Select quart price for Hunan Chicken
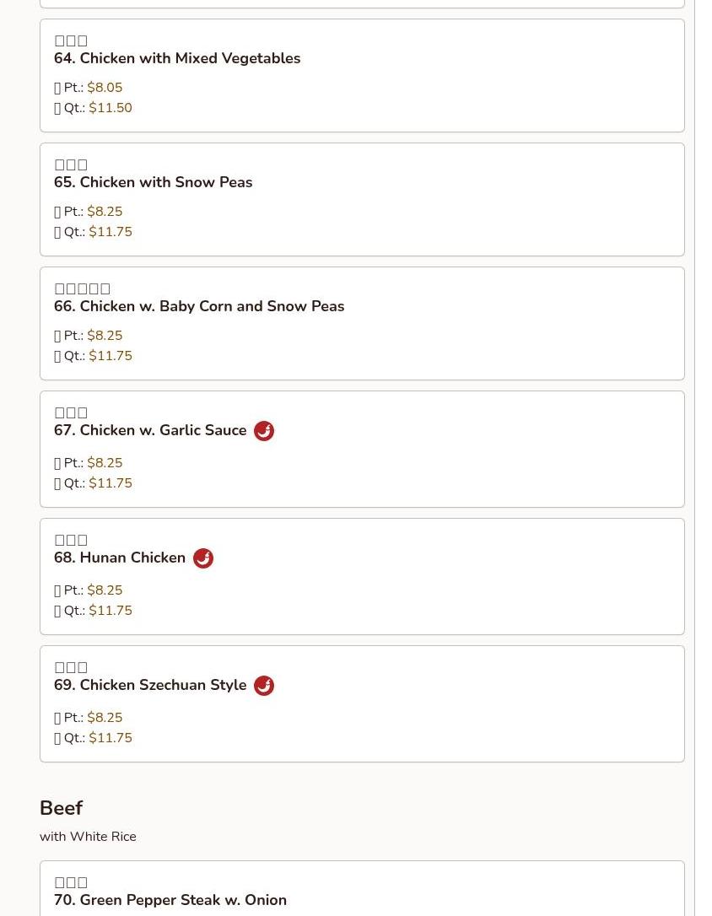The height and width of the screenshot is (916, 712). [111, 611]
